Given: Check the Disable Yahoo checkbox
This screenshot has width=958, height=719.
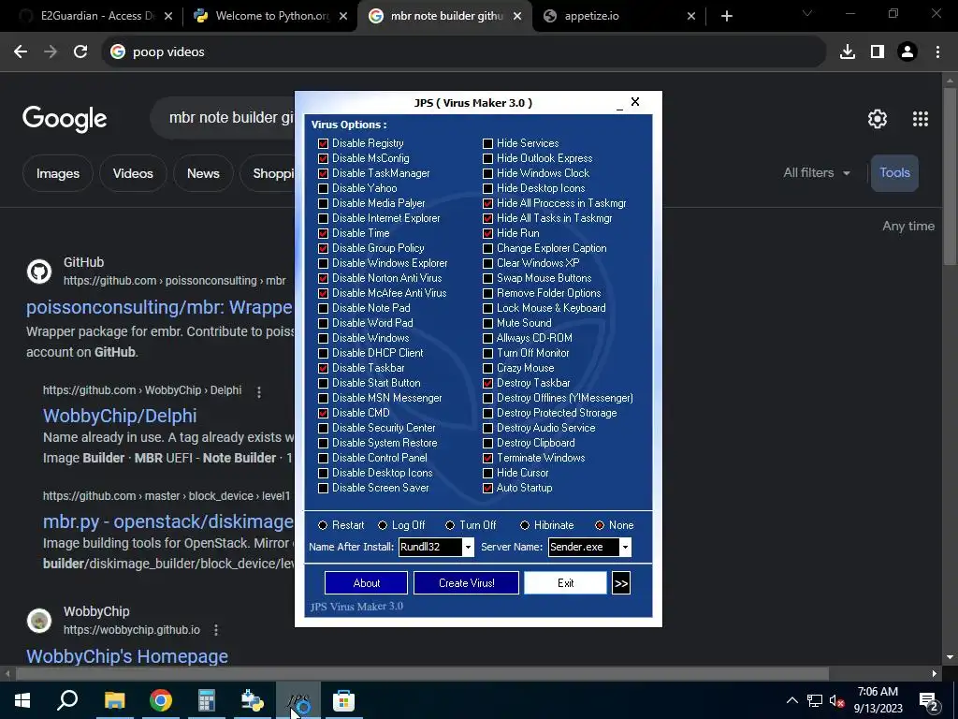Looking at the screenshot, I should pos(323,188).
